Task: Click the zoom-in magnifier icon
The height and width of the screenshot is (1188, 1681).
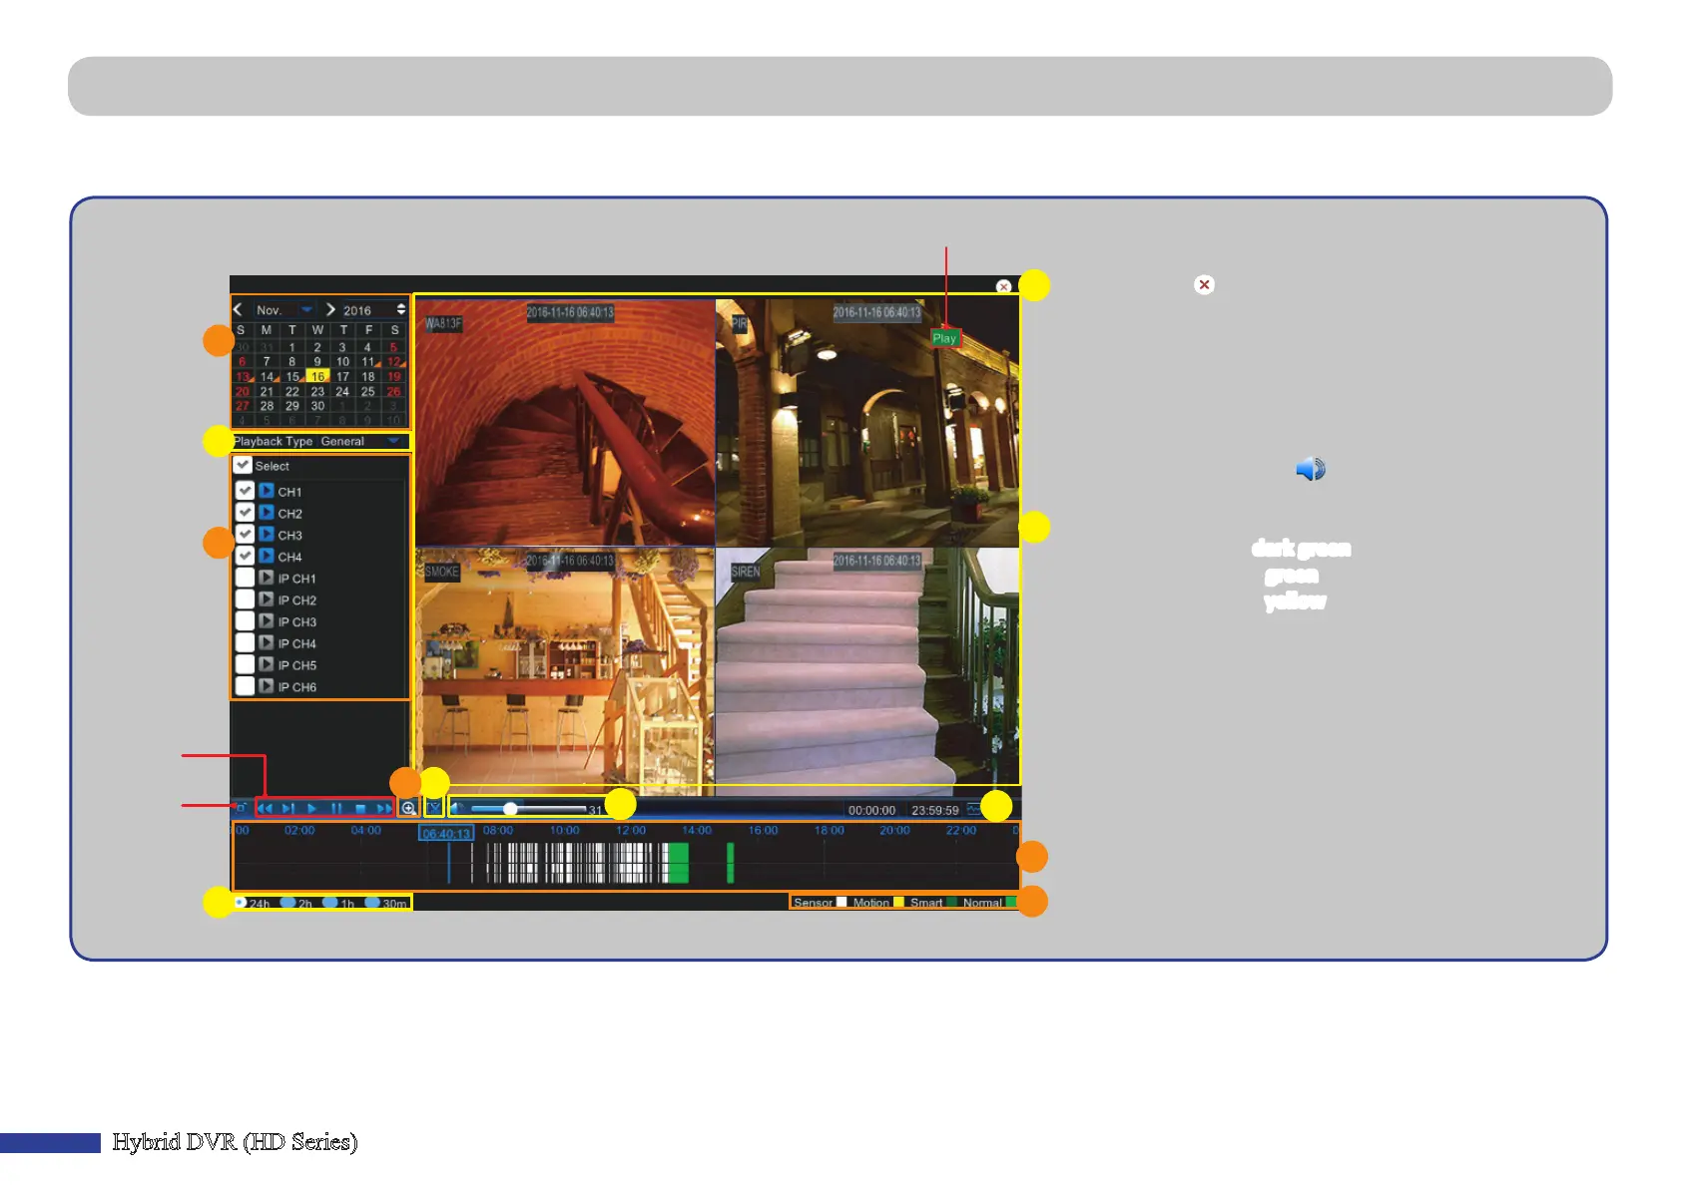Action: 408,808
